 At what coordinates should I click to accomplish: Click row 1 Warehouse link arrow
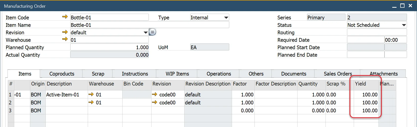point(91,94)
